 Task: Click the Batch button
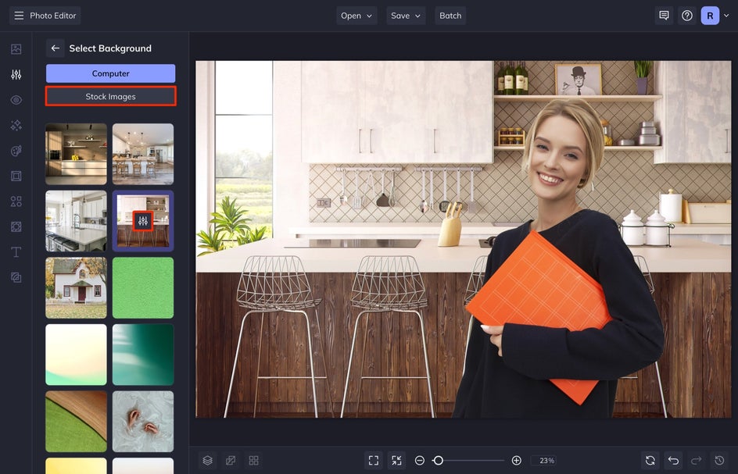click(450, 16)
